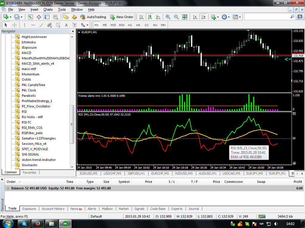Viewport: 305px width, 228px height.
Task: Toggle the H1 timeframe button
Action: [x=130, y=25]
